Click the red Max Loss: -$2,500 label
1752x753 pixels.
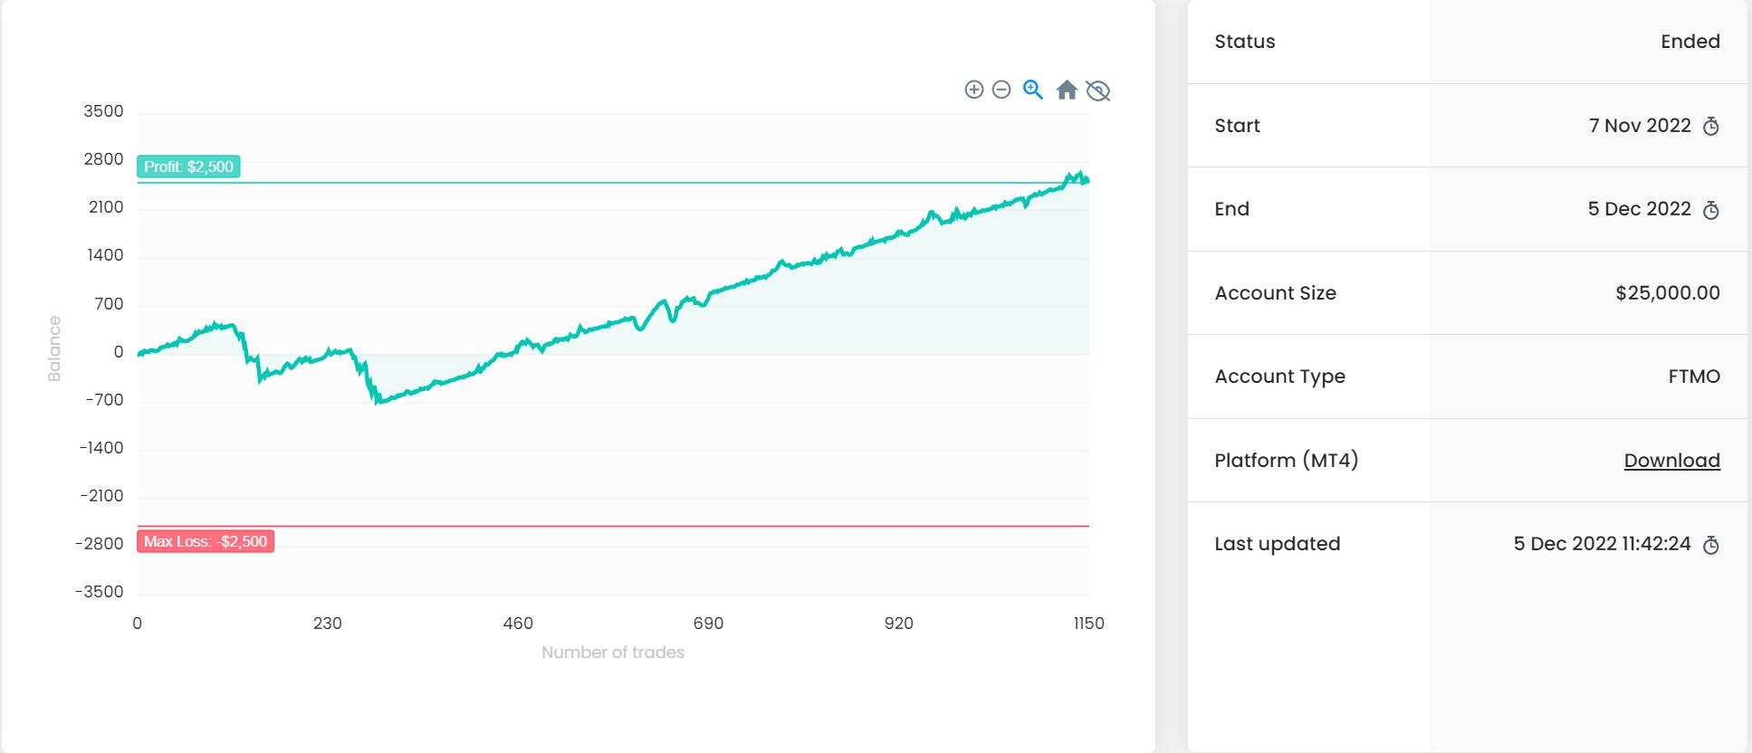pos(206,541)
